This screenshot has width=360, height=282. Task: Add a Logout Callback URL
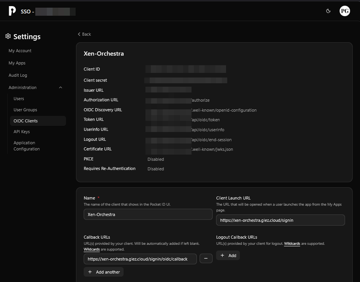pyautogui.click(x=228, y=256)
